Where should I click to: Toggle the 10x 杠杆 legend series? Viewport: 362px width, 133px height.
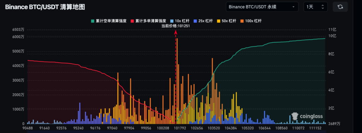[x=180, y=21]
